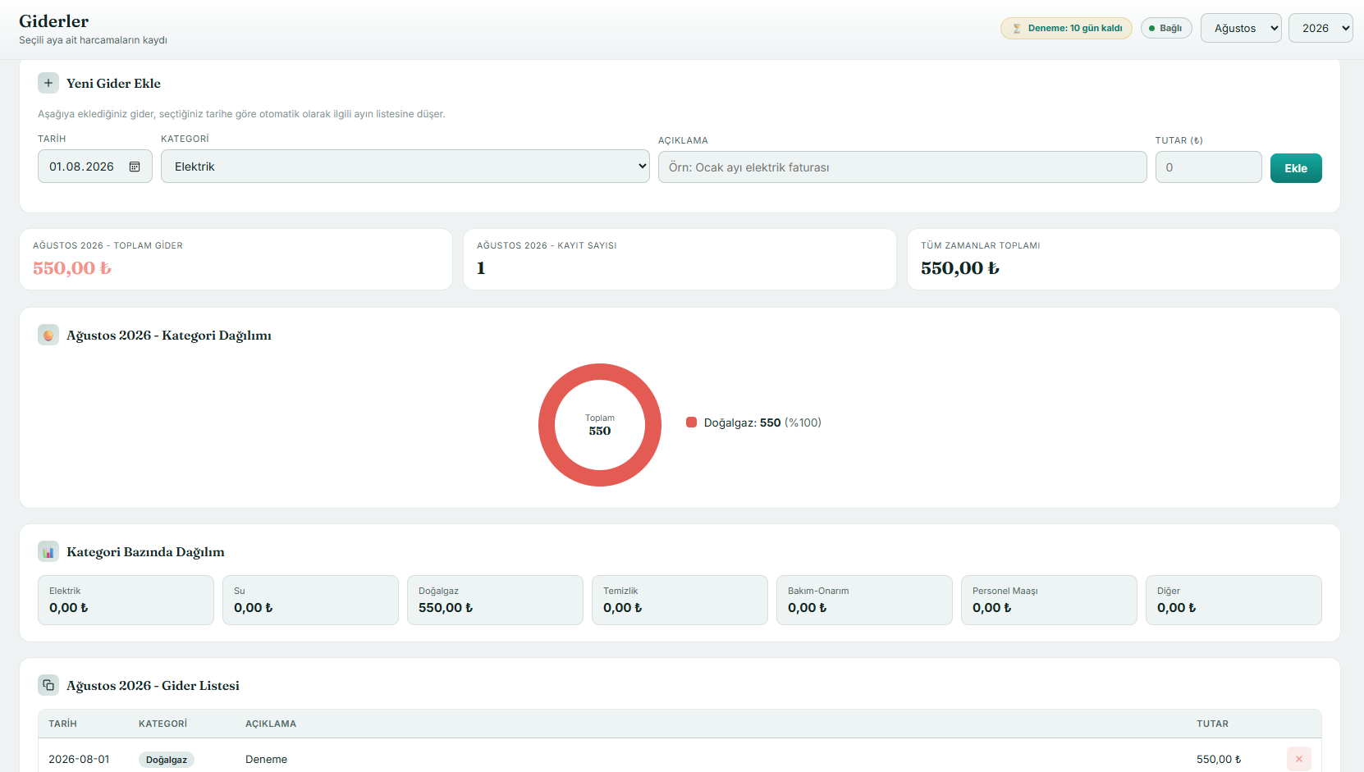
Task: Click the Toplam 550 label inside the donut
Action: tap(600, 425)
